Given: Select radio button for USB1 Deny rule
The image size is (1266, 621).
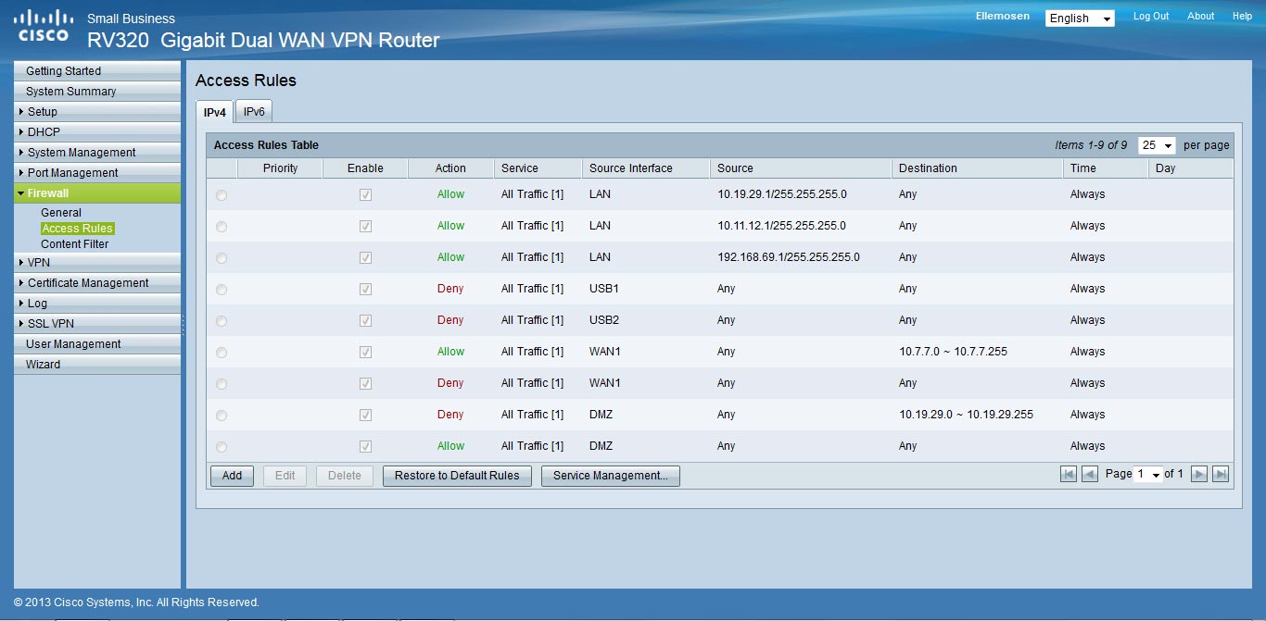Looking at the screenshot, I should point(221,290).
